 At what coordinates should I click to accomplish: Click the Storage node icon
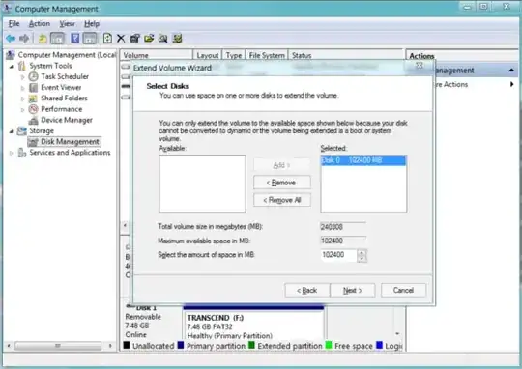click(21, 130)
